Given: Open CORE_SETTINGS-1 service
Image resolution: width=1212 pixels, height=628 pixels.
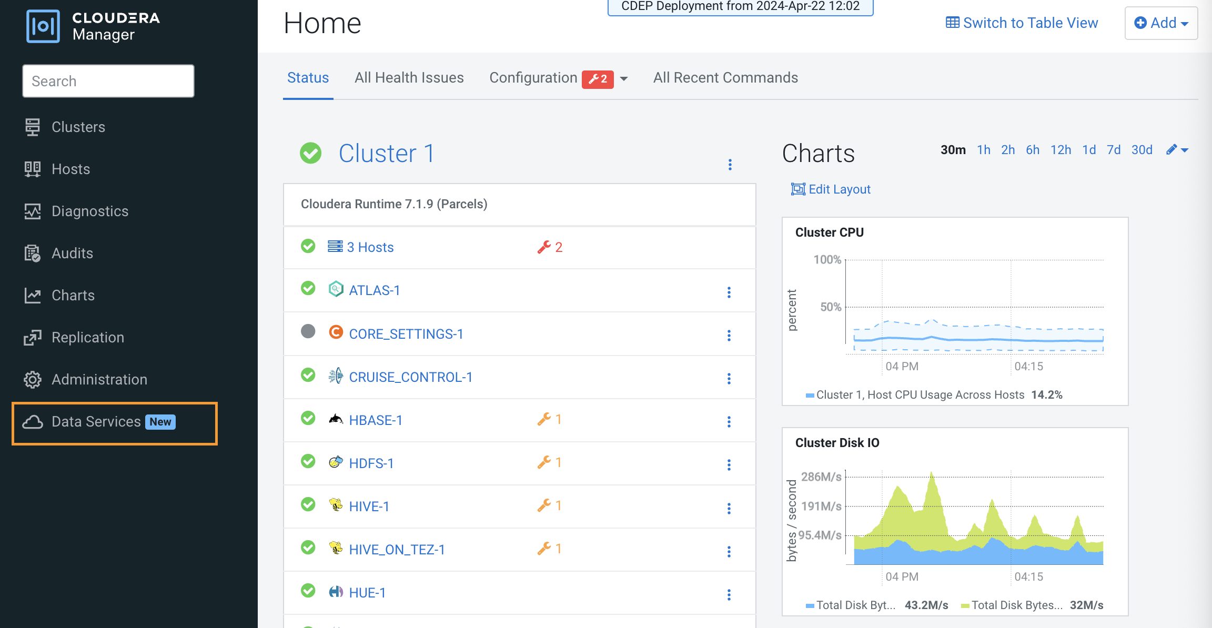Looking at the screenshot, I should point(406,334).
